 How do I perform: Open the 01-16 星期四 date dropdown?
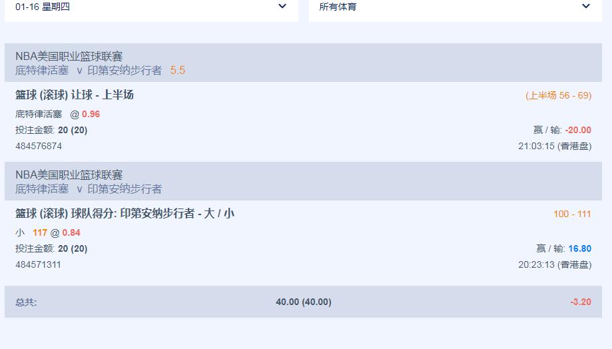151,7
